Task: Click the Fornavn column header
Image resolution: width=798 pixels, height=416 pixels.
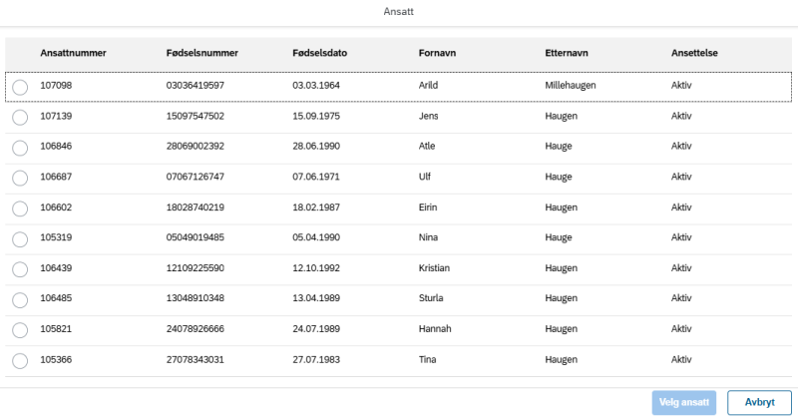Action: (x=437, y=53)
